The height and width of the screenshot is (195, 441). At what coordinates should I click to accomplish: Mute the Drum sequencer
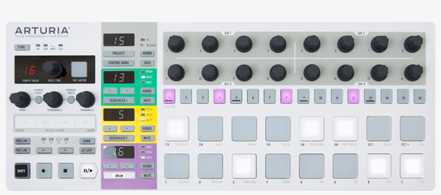[147, 176]
